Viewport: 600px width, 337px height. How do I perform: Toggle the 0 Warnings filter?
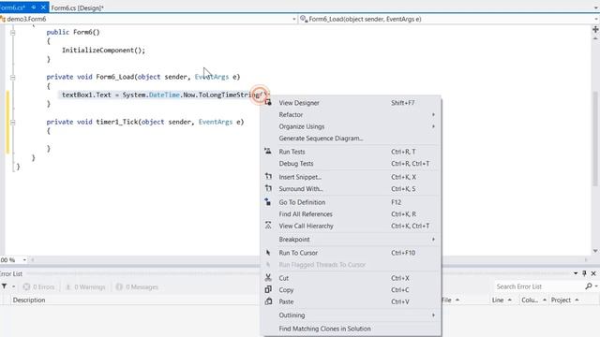(85, 287)
